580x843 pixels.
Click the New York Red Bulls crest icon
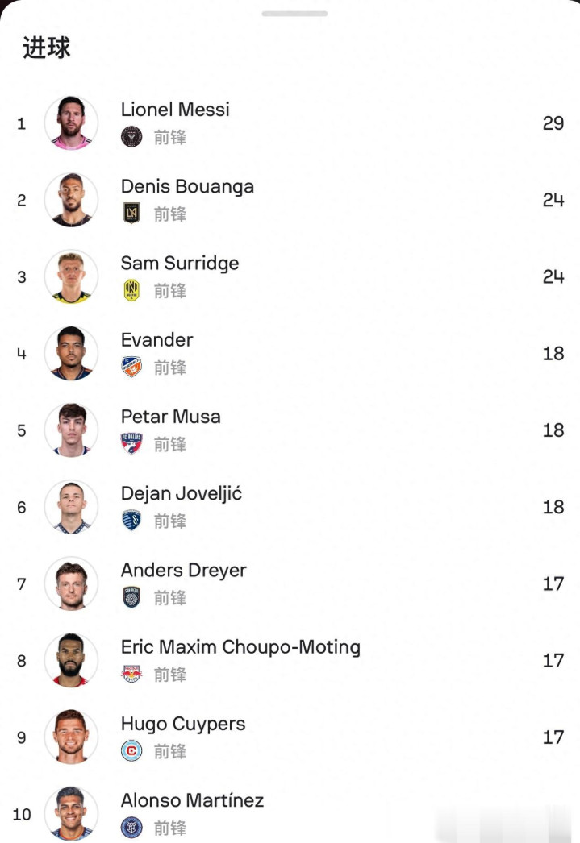(x=131, y=674)
